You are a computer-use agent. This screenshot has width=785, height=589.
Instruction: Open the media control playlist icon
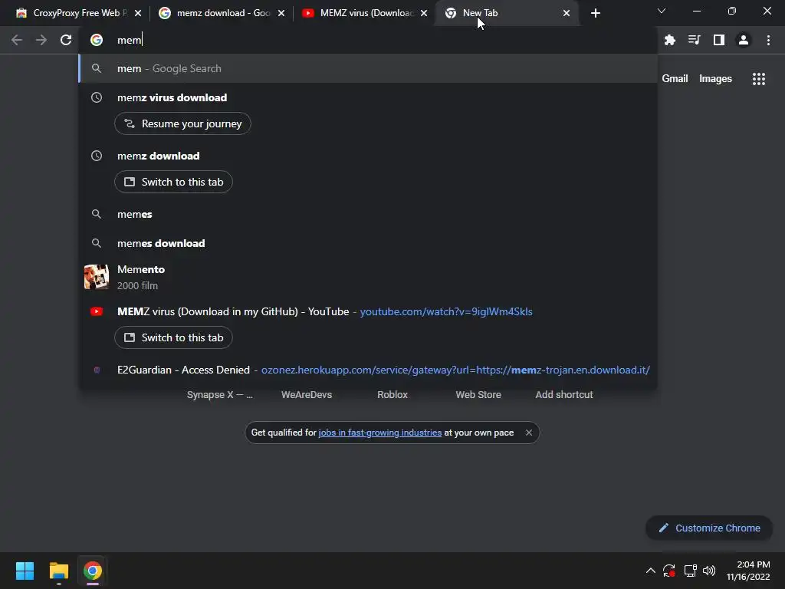pos(694,40)
